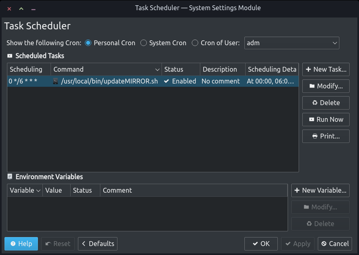Add a new task with plus button
This screenshot has height=255, width=359.
coord(326,69)
